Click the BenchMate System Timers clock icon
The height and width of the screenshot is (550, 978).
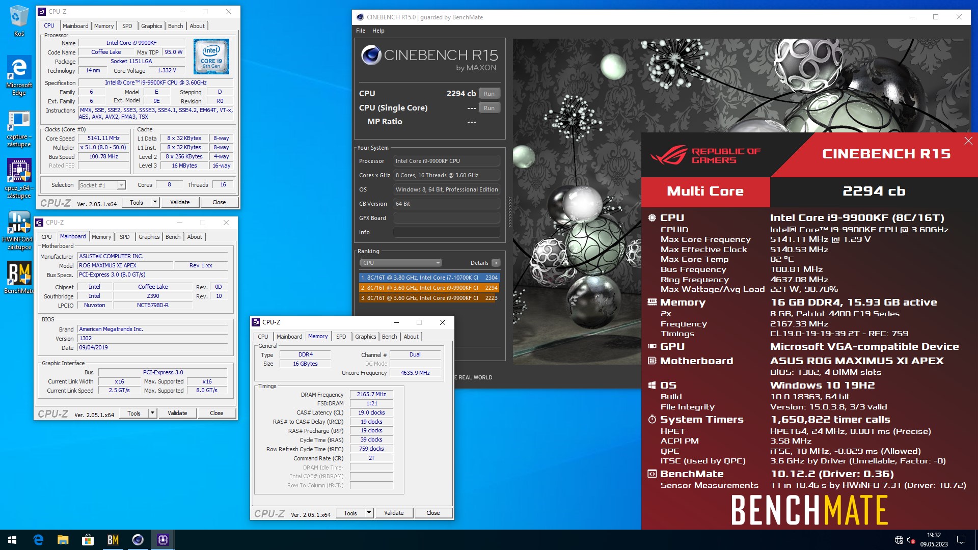[x=652, y=420]
